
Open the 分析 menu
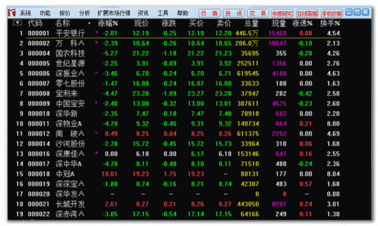click(84, 13)
